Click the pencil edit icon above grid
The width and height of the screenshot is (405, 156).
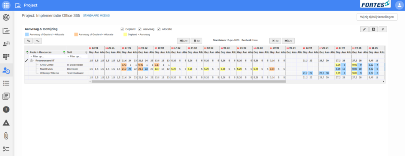tap(364, 29)
